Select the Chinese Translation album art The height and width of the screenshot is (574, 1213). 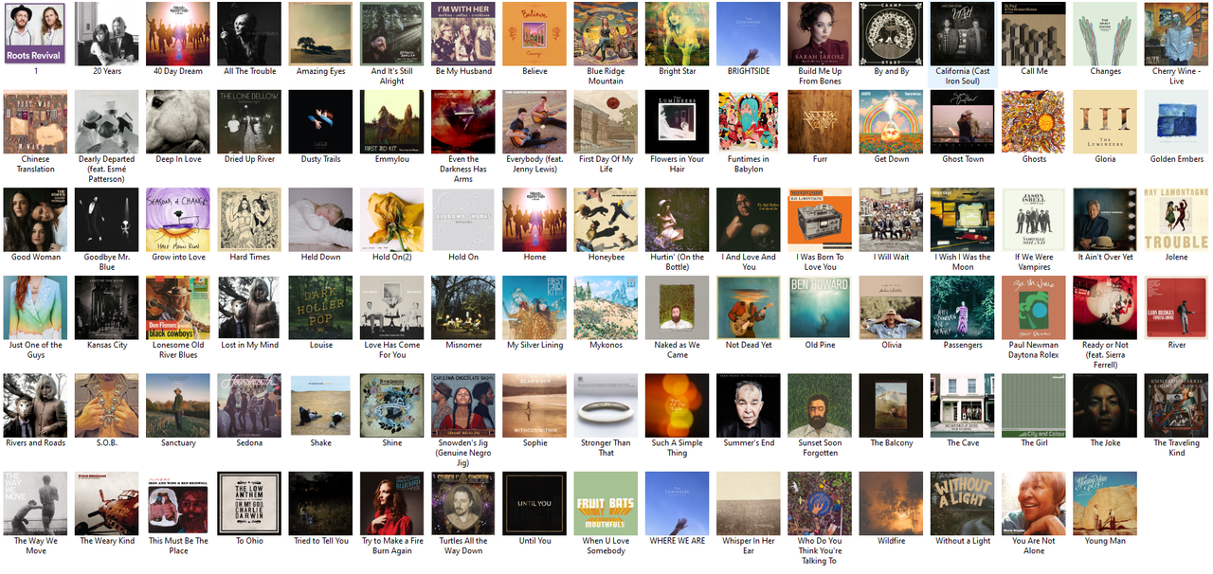(36, 121)
